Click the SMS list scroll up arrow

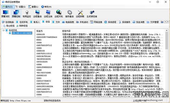pos(167,31)
